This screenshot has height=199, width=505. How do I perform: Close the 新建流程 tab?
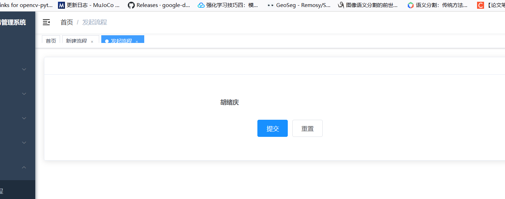(92, 42)
